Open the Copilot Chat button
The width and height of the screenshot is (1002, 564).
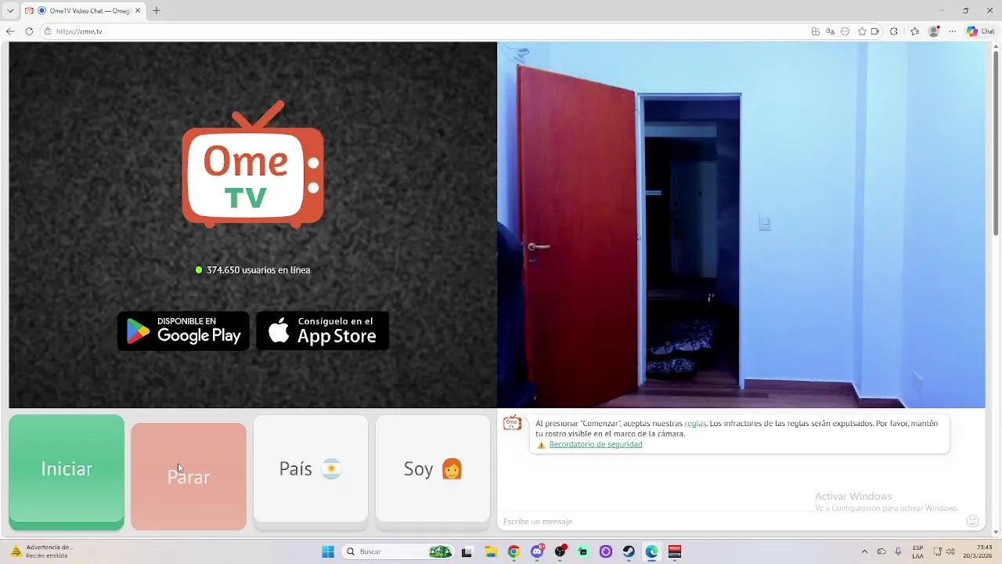(x=981, y=31)
